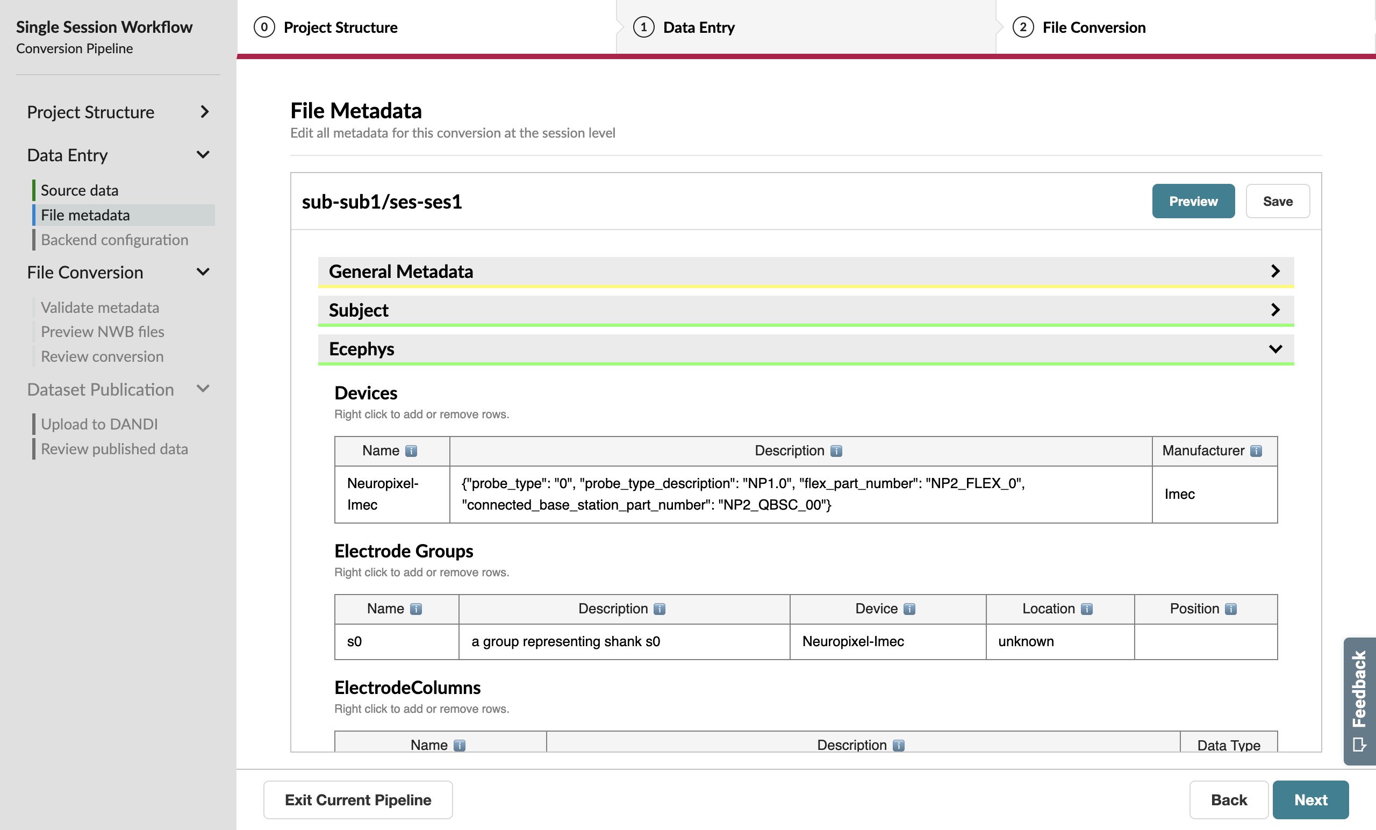Screen dimensions: 1376x830
Task: Click info icon next to Position column header
Action: click(x=1231, y=609)
